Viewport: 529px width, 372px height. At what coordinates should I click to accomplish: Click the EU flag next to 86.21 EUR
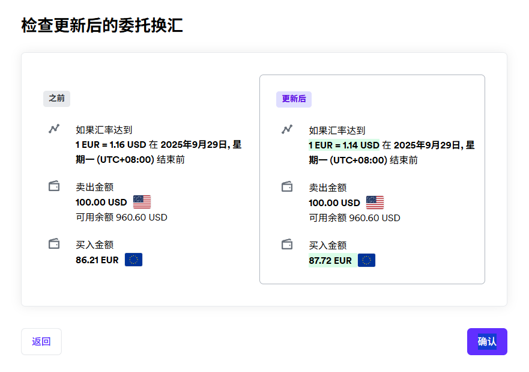(133, 260)
